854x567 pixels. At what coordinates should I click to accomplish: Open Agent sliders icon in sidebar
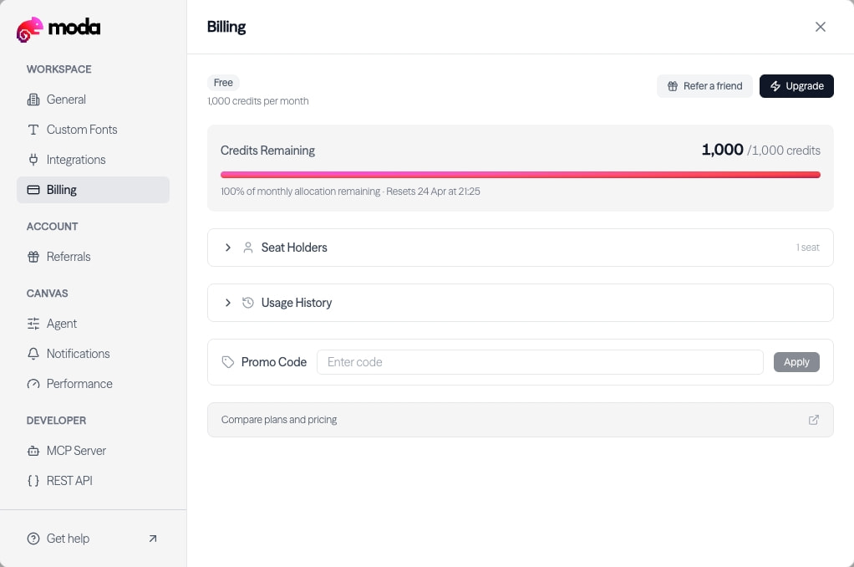point(33,324)
